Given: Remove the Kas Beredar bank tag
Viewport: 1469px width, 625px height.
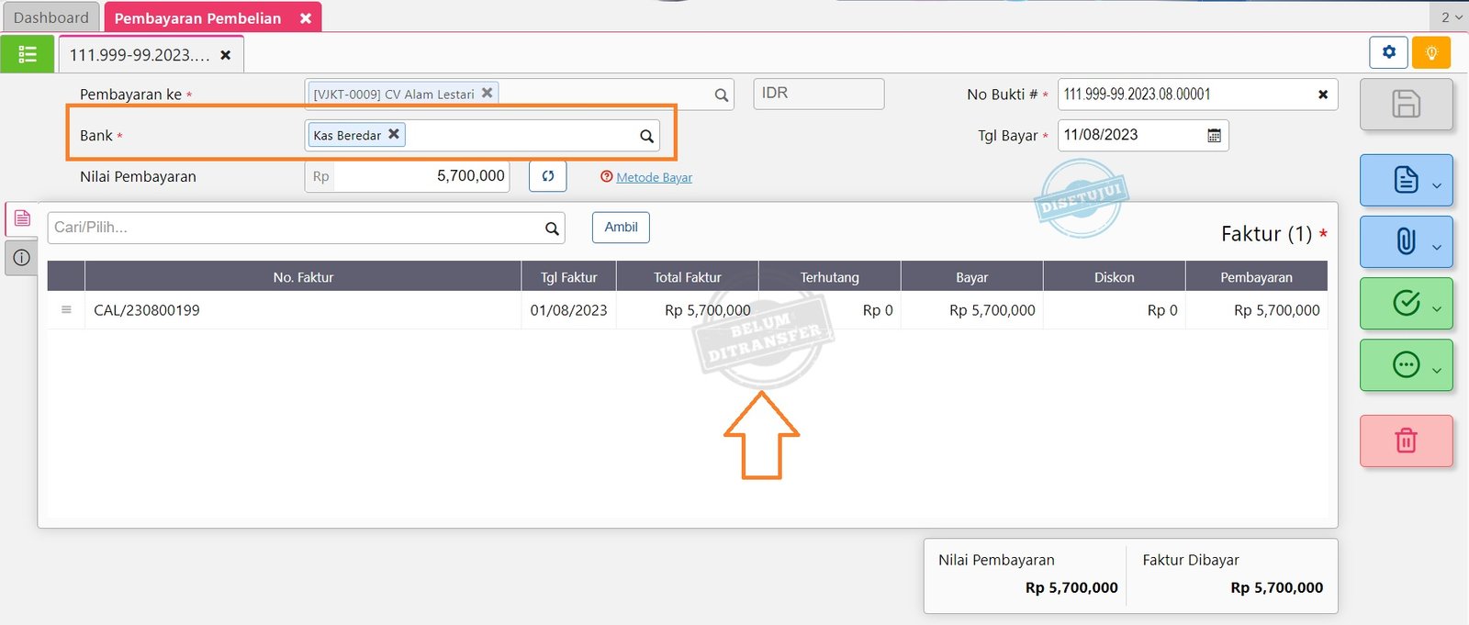Looking at the screenshot, I should coord(394,134).
